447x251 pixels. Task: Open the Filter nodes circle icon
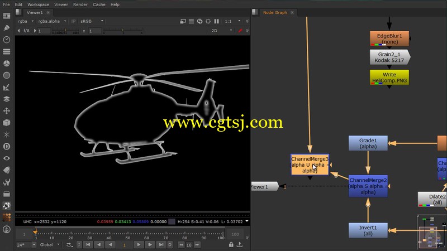(x=6, y=75)
